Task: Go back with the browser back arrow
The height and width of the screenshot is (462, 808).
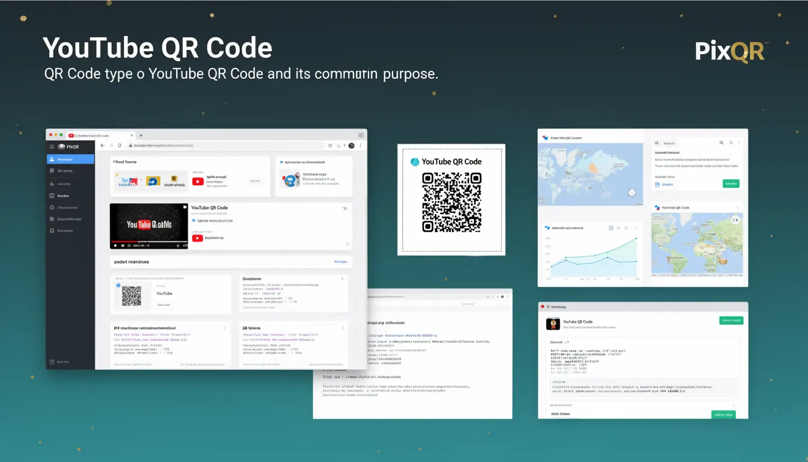Action: (102, 146)
